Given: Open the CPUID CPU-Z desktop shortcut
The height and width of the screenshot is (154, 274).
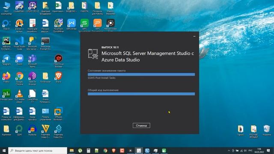Looking at the screenshot, I should click(33, 7).
